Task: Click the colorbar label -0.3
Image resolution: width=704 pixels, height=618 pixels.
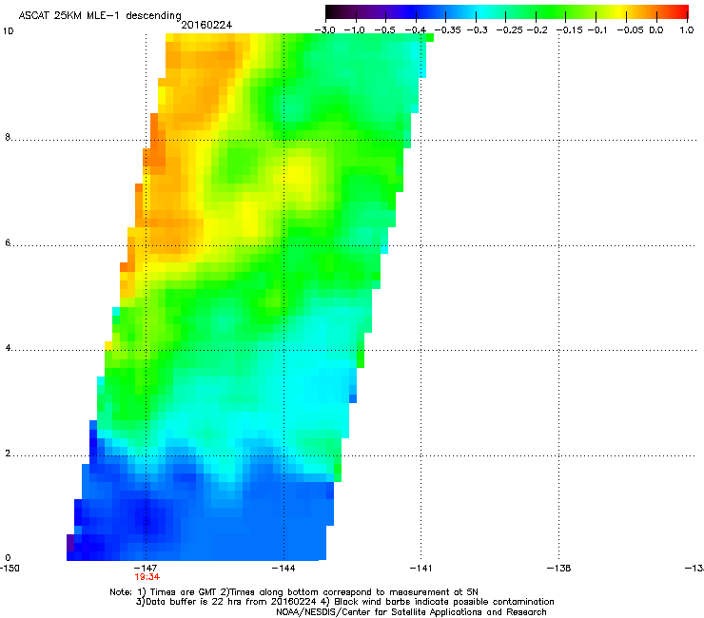Action: click(x=478, y=30)
